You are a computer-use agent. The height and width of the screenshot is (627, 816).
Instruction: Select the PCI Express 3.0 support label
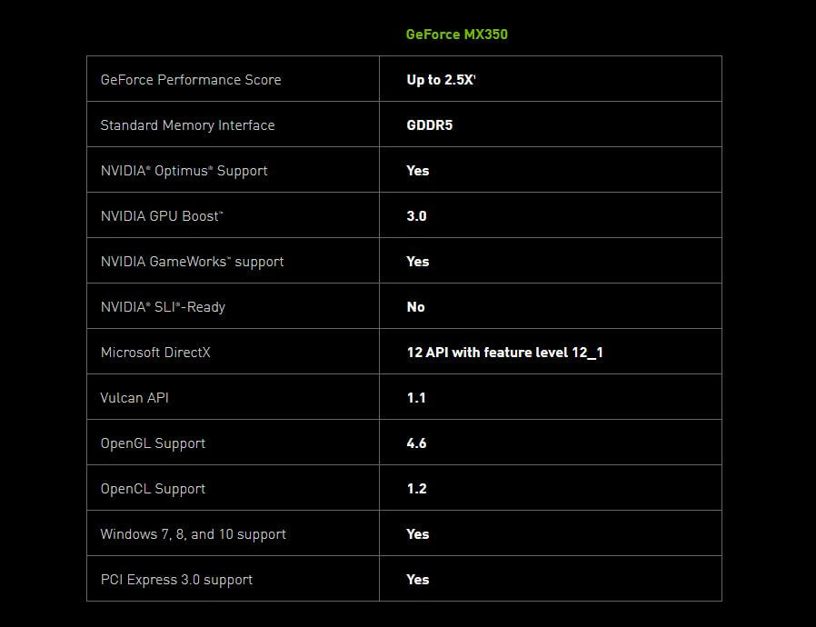pyautogui.click(x=176, y=580)
